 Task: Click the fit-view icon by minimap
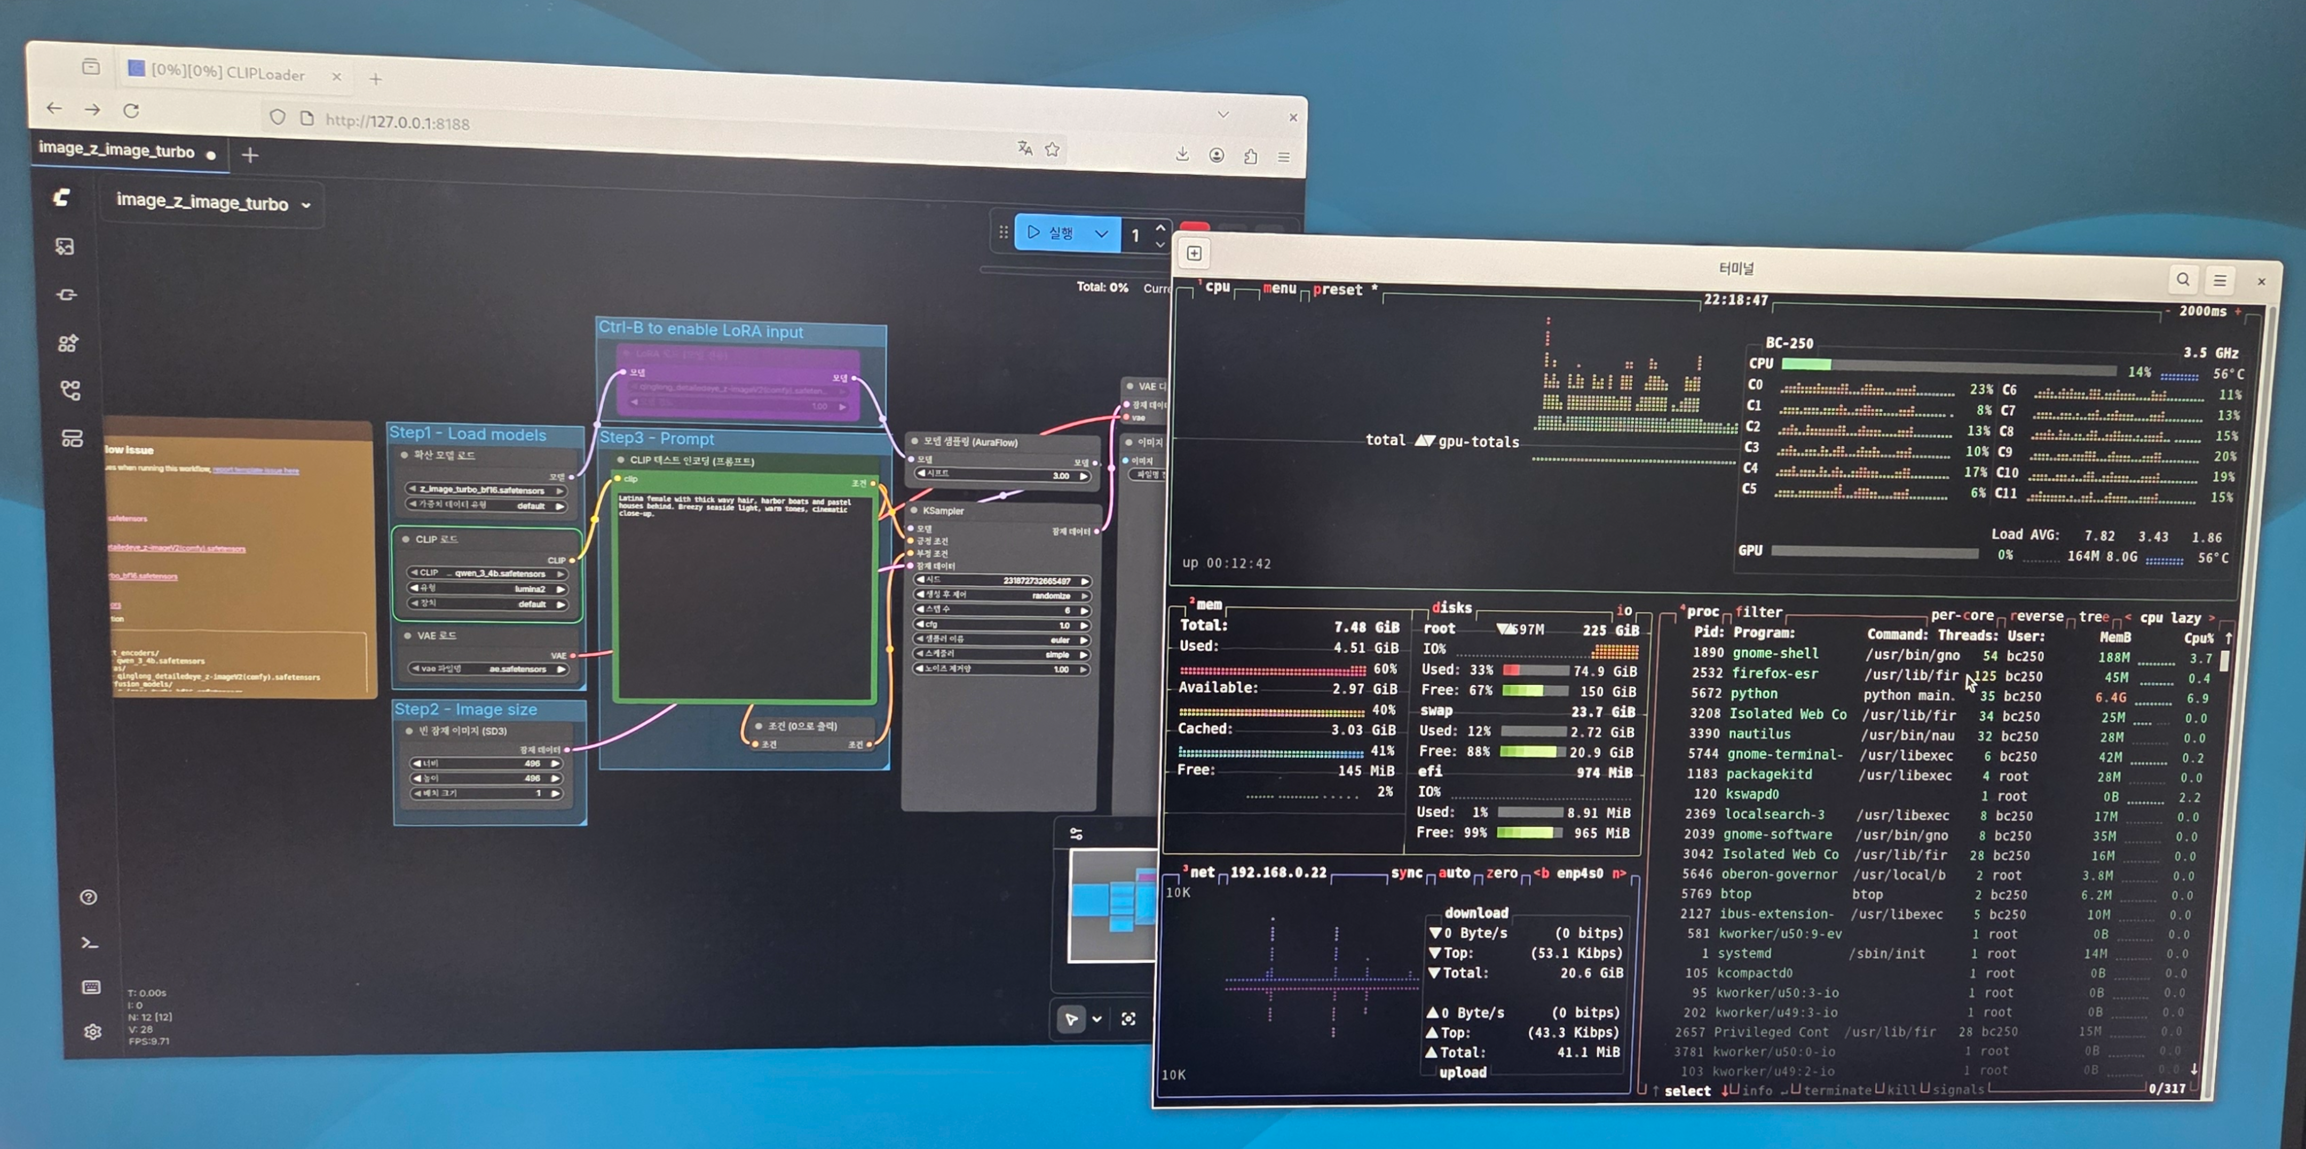1129,1019
